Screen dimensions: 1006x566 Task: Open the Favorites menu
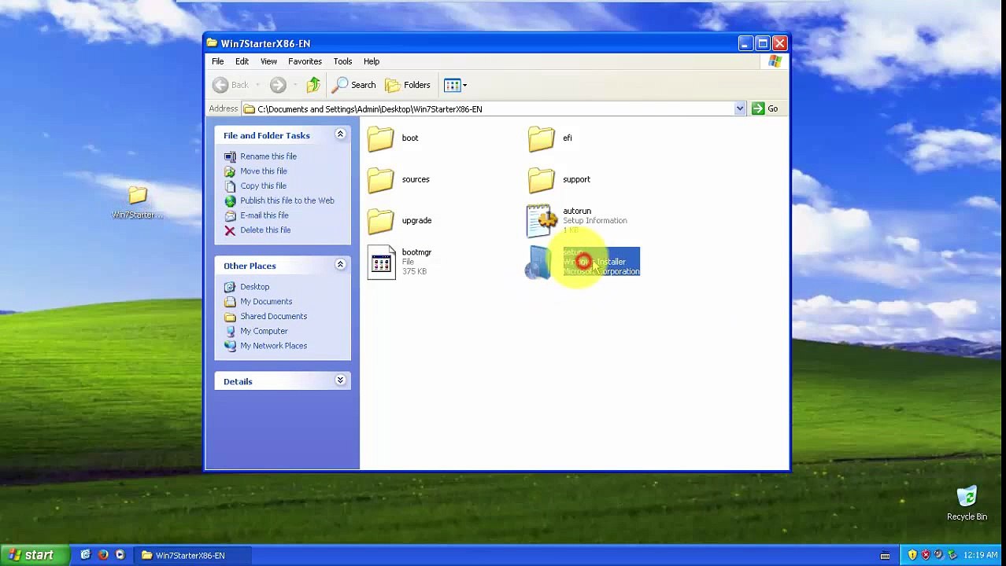305,61
